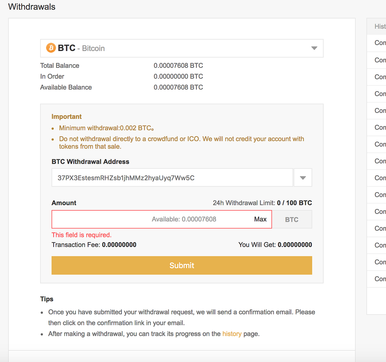
Task: Expand the saved withdrawal address dropdown
Action: [x=303, y=178]
